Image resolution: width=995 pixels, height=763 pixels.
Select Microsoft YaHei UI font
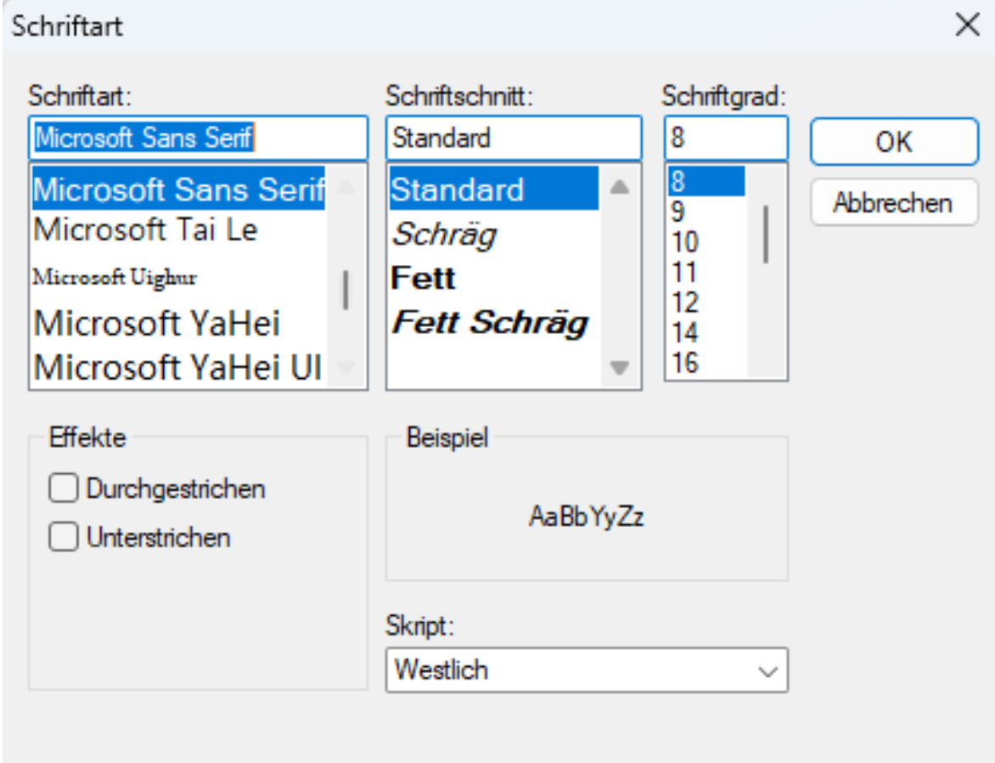pyautogui.click(x=179, y=366)
